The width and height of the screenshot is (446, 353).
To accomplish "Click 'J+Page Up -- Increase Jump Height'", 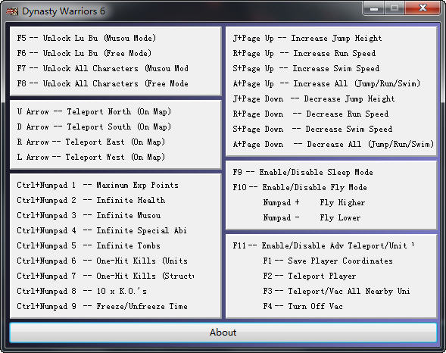I will click(x=307, y=38).
